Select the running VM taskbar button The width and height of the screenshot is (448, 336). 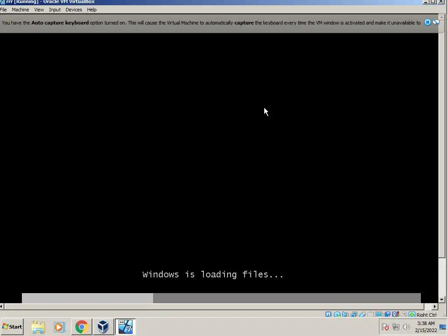[x=125, y=326]
